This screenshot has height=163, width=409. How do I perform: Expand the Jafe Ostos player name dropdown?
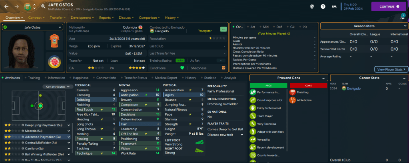32,27
